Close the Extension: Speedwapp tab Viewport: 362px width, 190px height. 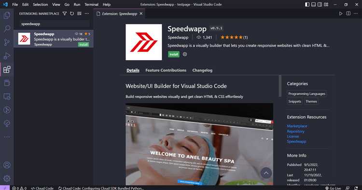point(141,13)
